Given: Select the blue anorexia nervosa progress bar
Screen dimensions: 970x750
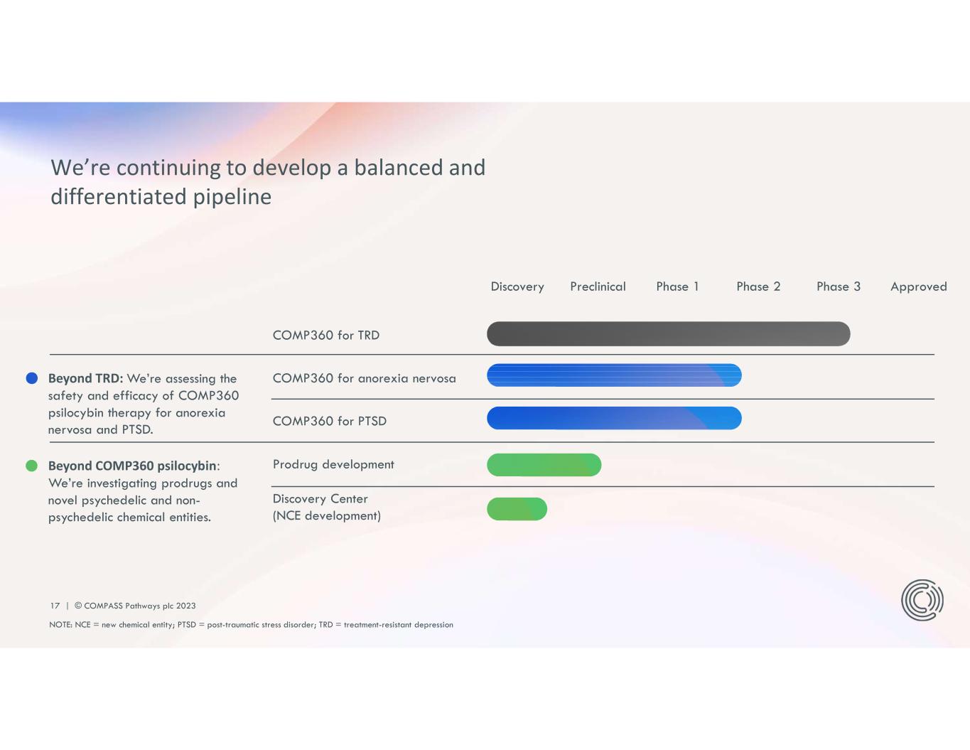Looking at the screenshot, I should click(x=614, y=375).
